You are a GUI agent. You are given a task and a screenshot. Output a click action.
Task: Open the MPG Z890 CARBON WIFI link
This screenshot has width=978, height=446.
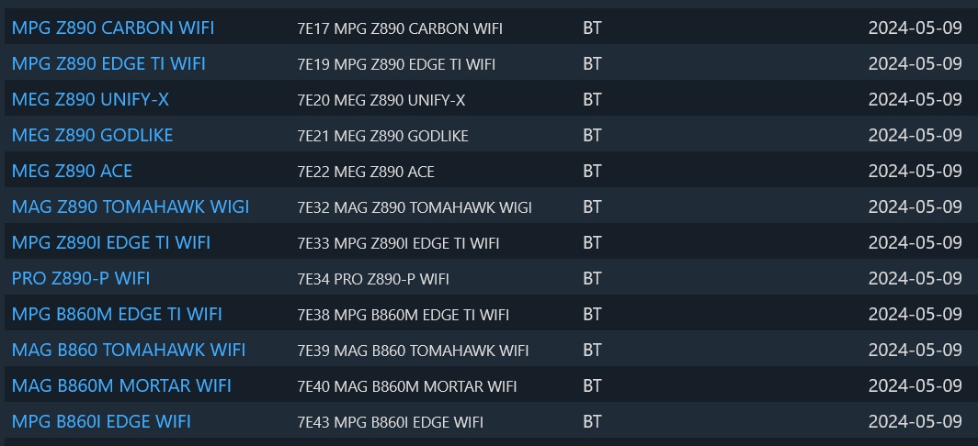coord(112,28)
